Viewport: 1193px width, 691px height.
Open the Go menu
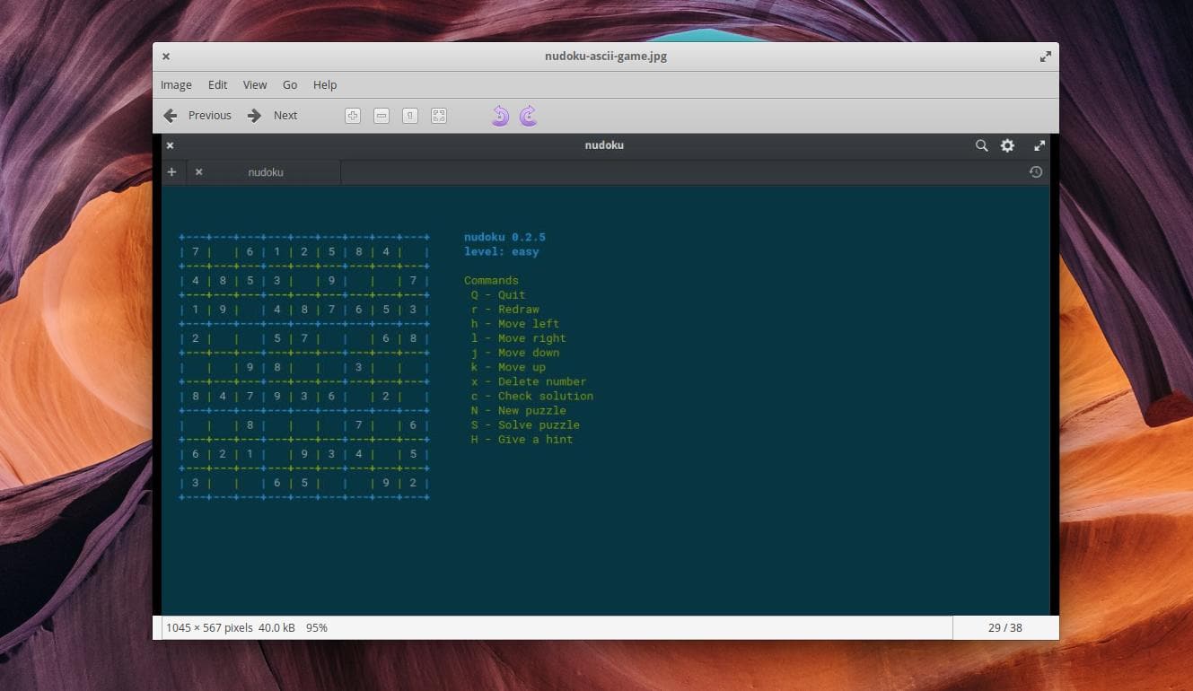click(290, 85)
